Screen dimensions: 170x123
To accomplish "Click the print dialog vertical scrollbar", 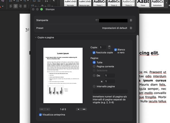I will [x=137, y=79].
